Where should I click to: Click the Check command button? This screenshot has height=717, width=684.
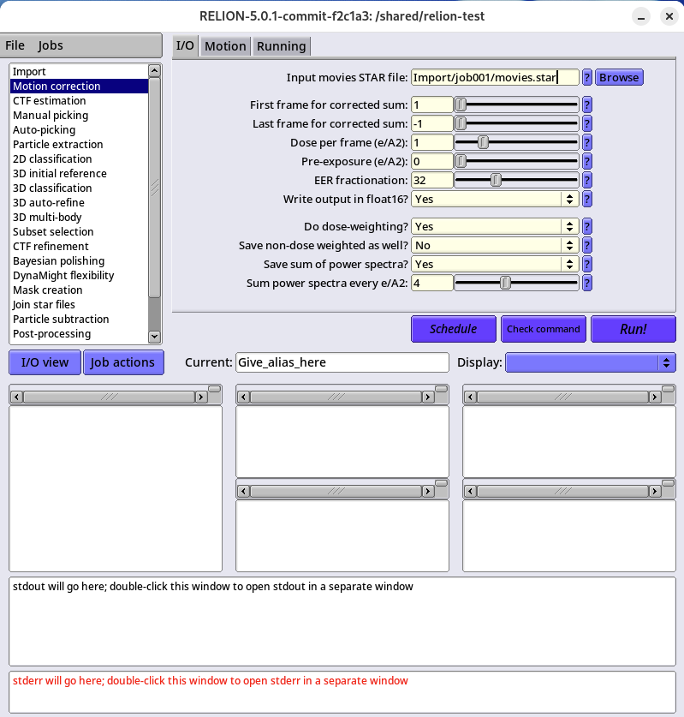[544, 329]
